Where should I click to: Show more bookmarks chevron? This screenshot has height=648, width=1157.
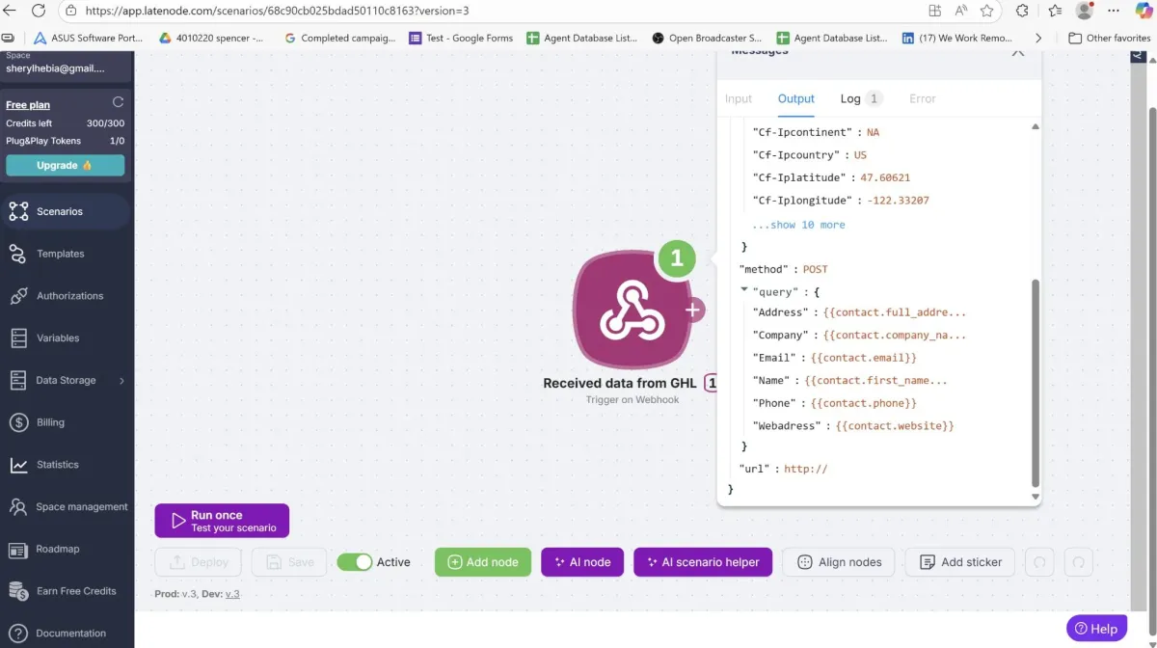[x=1038, y=38]
